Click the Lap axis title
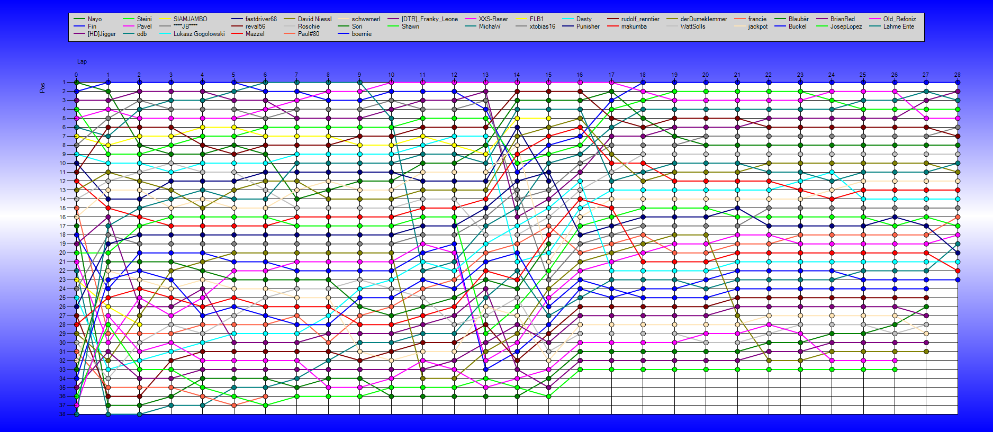The image size is (993, 432). (x=82, y=61)
